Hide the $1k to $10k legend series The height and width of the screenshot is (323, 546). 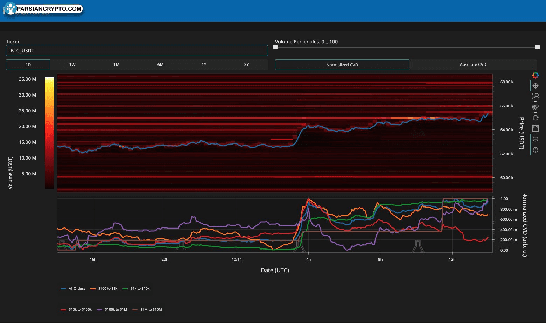point(136,289)
